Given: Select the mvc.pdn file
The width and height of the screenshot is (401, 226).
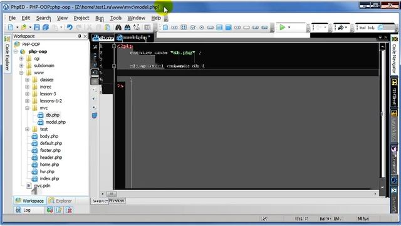Looking at the screenshot, I should pyautogui.click(x=42, y=186).
